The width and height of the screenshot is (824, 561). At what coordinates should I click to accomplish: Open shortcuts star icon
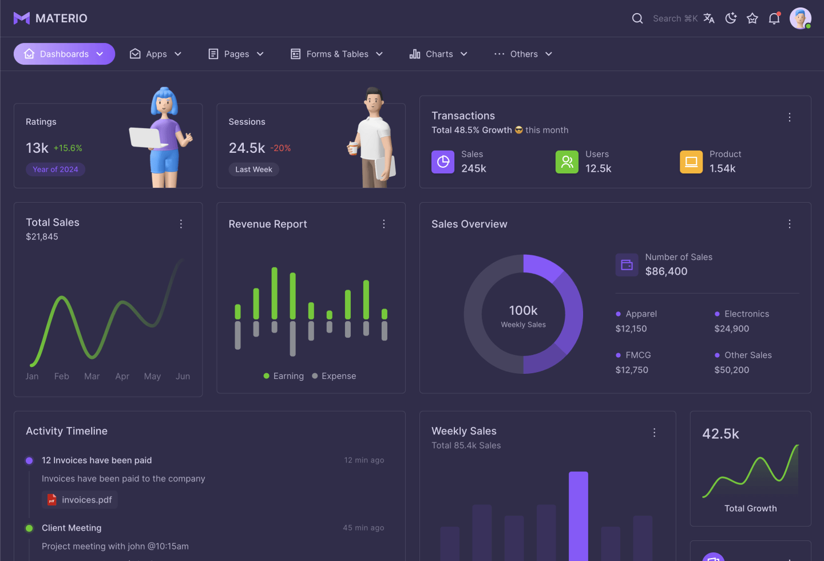[752, 18]
